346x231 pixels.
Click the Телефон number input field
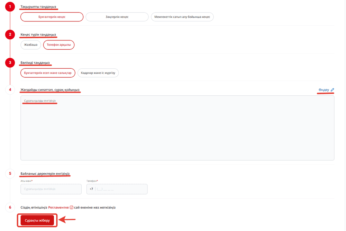121,189
